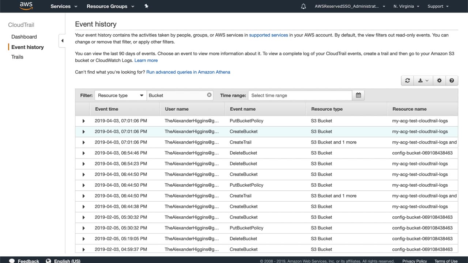This screenshot has height=263, width=468.
Task: Click the AWS logo home icon
Action: (x=26, y=6)
